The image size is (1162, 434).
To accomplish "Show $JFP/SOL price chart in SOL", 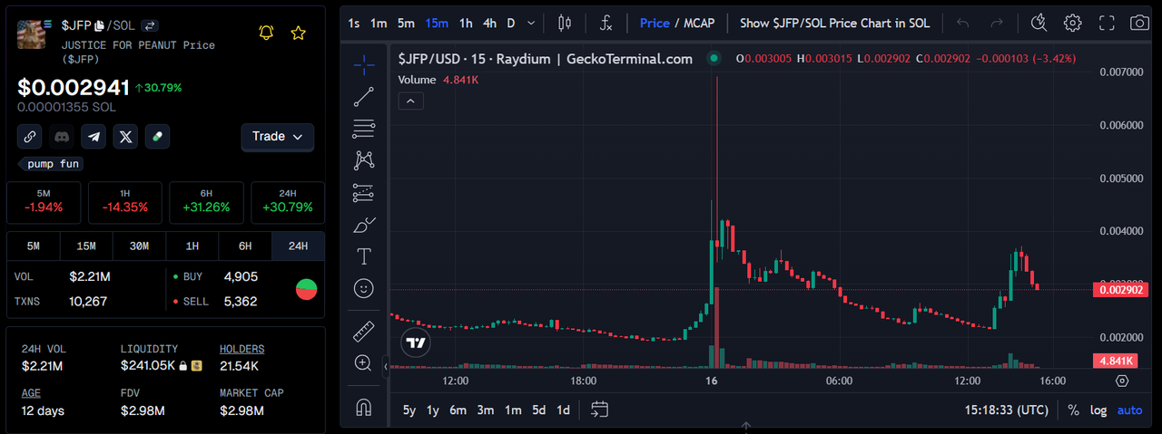I will coord(834,23).
